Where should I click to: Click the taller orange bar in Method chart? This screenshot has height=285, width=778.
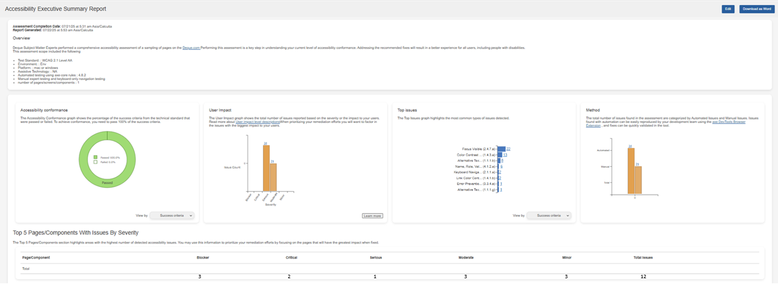631,170
